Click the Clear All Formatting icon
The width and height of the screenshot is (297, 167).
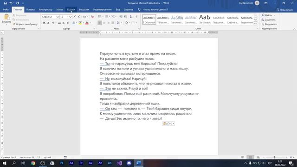click(x=92, y=17)
